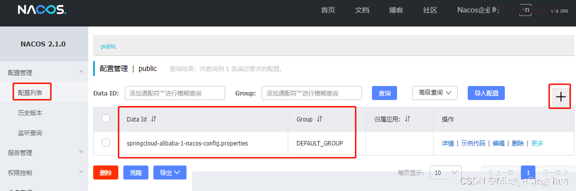Sort by Group column arrows
The height and width of the screenshot is (191, 576).
click(320, 119)
